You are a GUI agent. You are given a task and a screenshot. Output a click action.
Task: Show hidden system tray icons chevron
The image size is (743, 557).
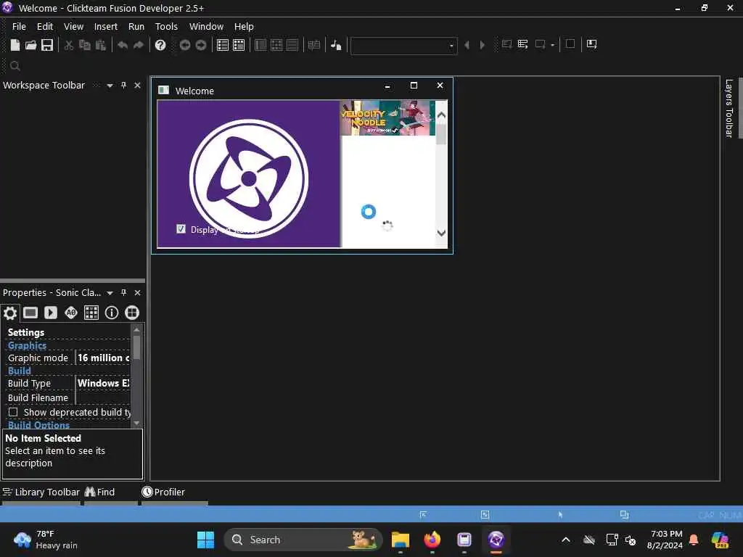pos(566,540)
